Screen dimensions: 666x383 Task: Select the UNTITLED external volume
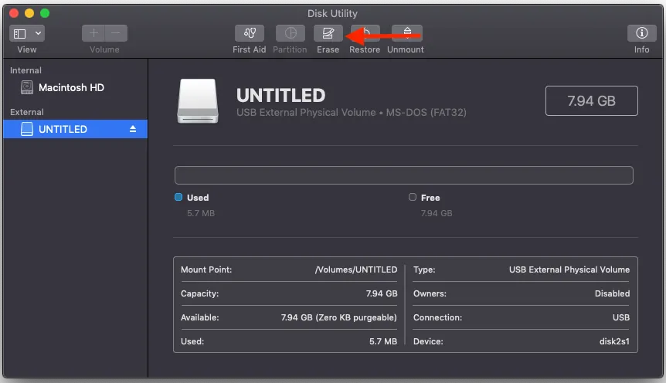click(x=75, y=129)
